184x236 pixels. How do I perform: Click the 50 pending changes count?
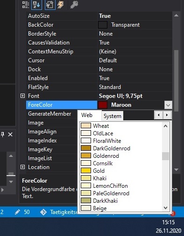point(27,212)
